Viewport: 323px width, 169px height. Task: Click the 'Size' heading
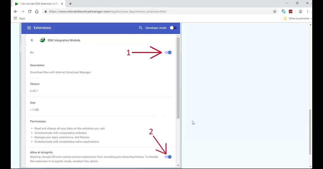[33, 103]
